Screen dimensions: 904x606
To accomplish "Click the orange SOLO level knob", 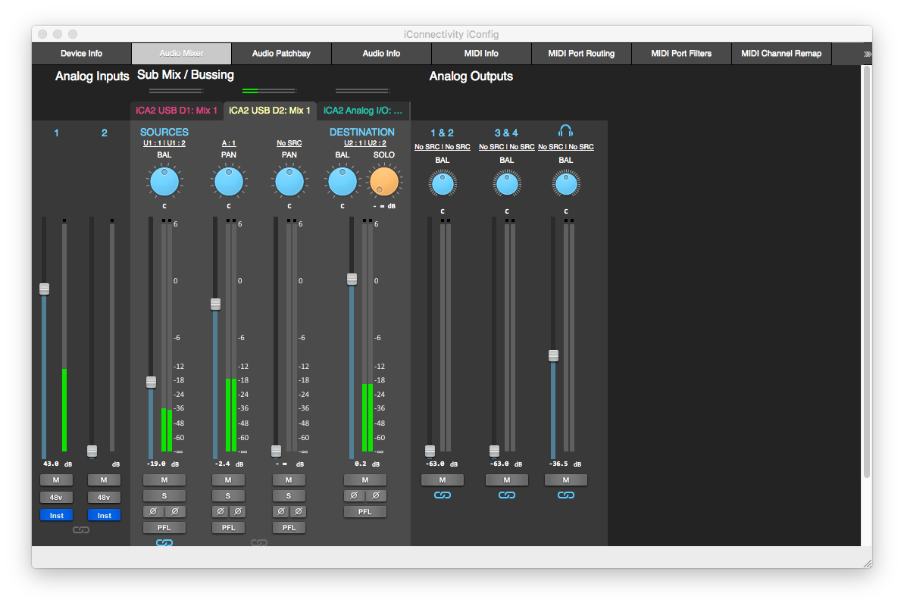I will click(x=384, y=182).
